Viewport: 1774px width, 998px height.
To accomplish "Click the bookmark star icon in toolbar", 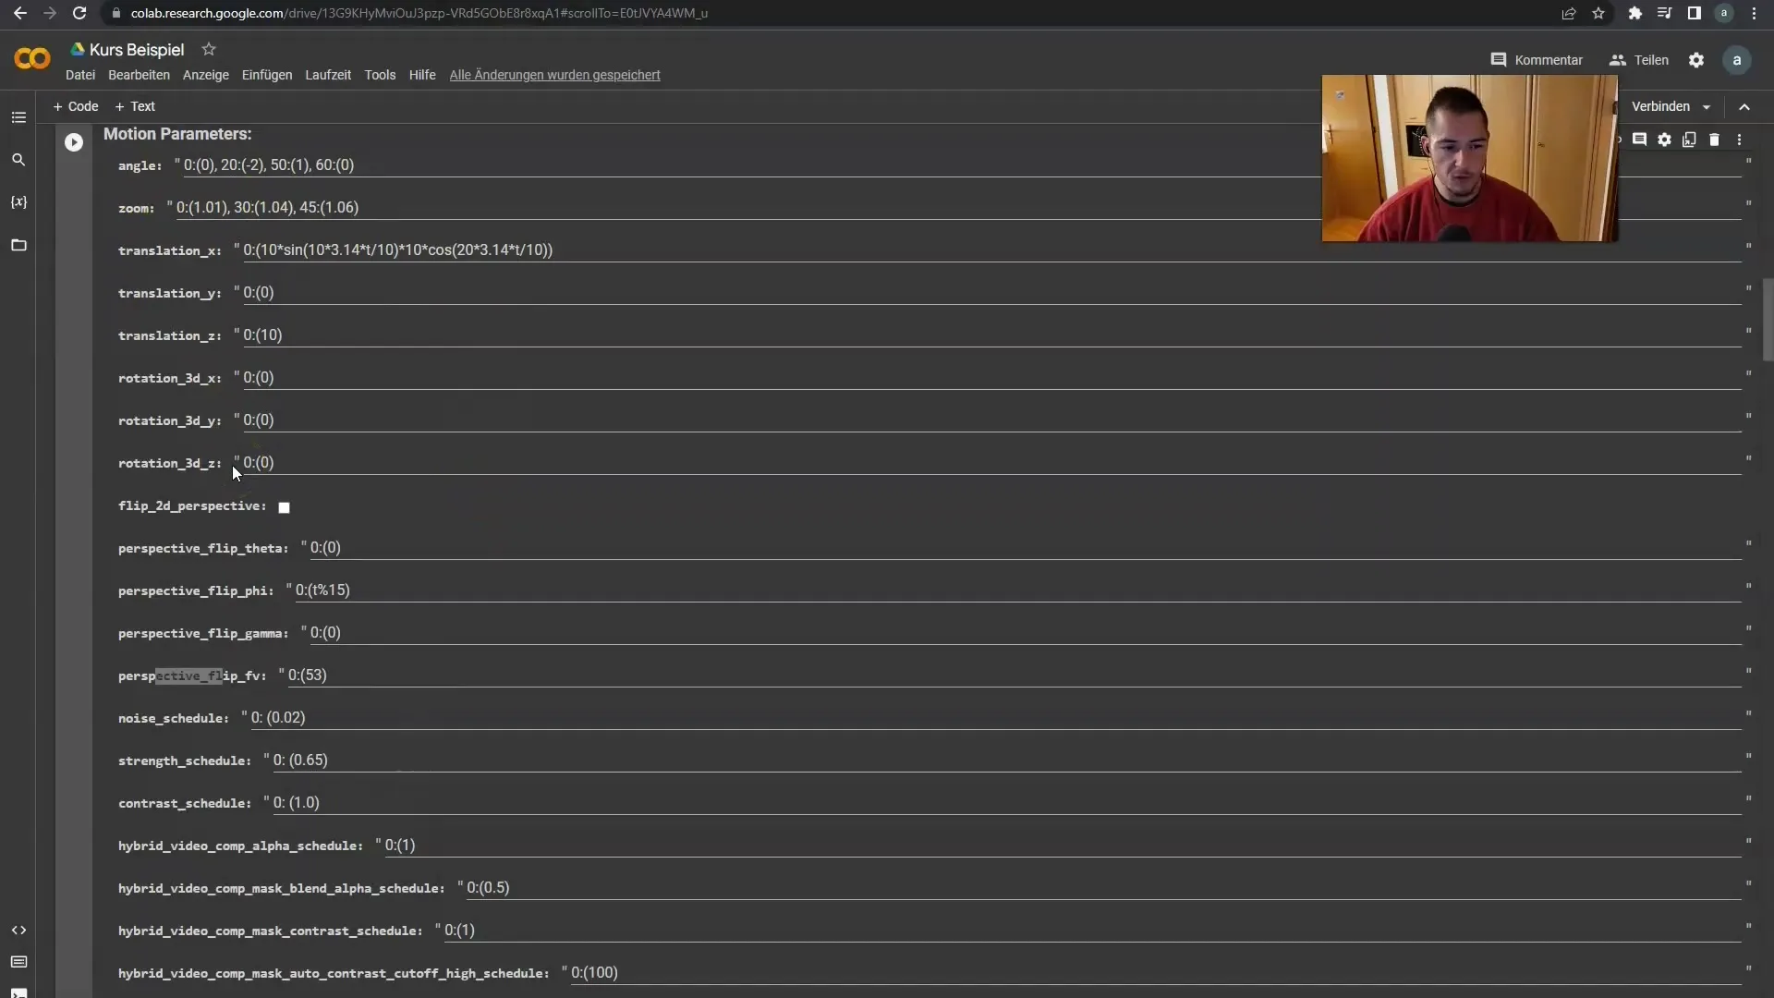I will pyautogui.click(x=1598, y=14).
